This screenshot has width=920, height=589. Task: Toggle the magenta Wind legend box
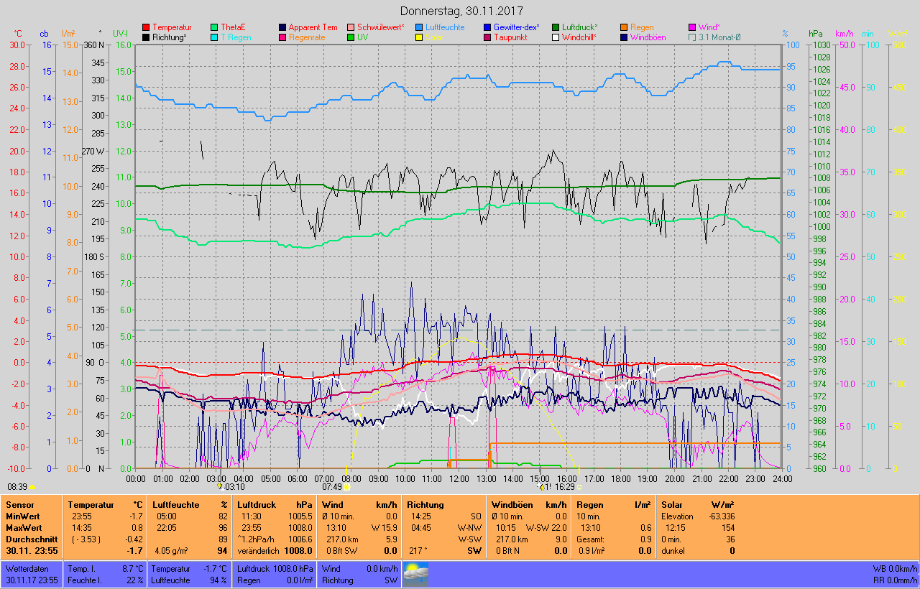(x=692, y=27)
